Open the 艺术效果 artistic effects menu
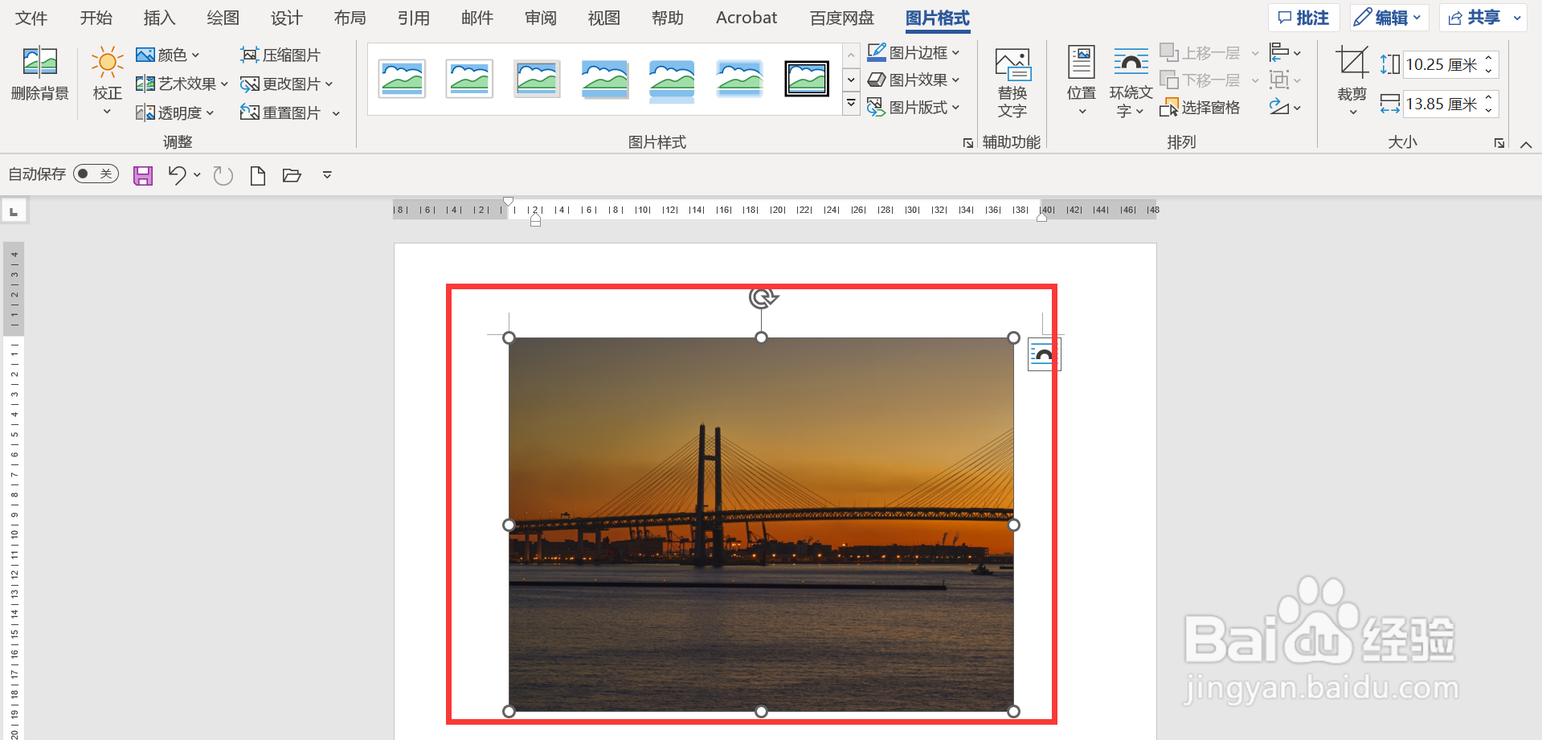The image size is (1542, 740). (182, 84)
